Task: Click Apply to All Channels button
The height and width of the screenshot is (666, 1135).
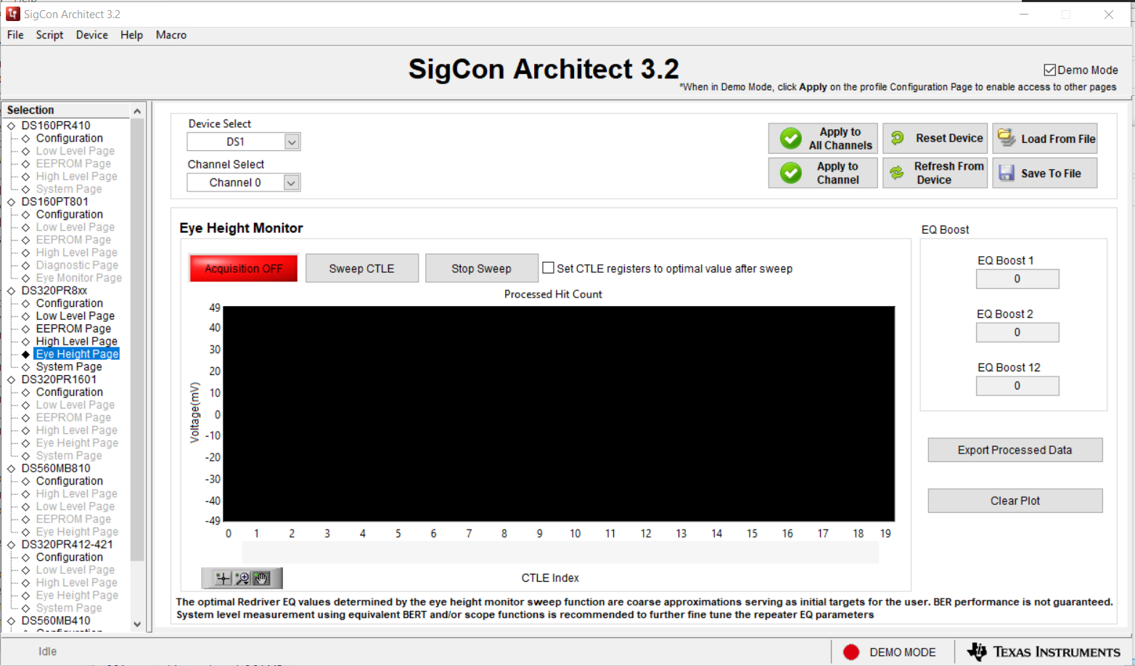Action: tap(823, 139)
